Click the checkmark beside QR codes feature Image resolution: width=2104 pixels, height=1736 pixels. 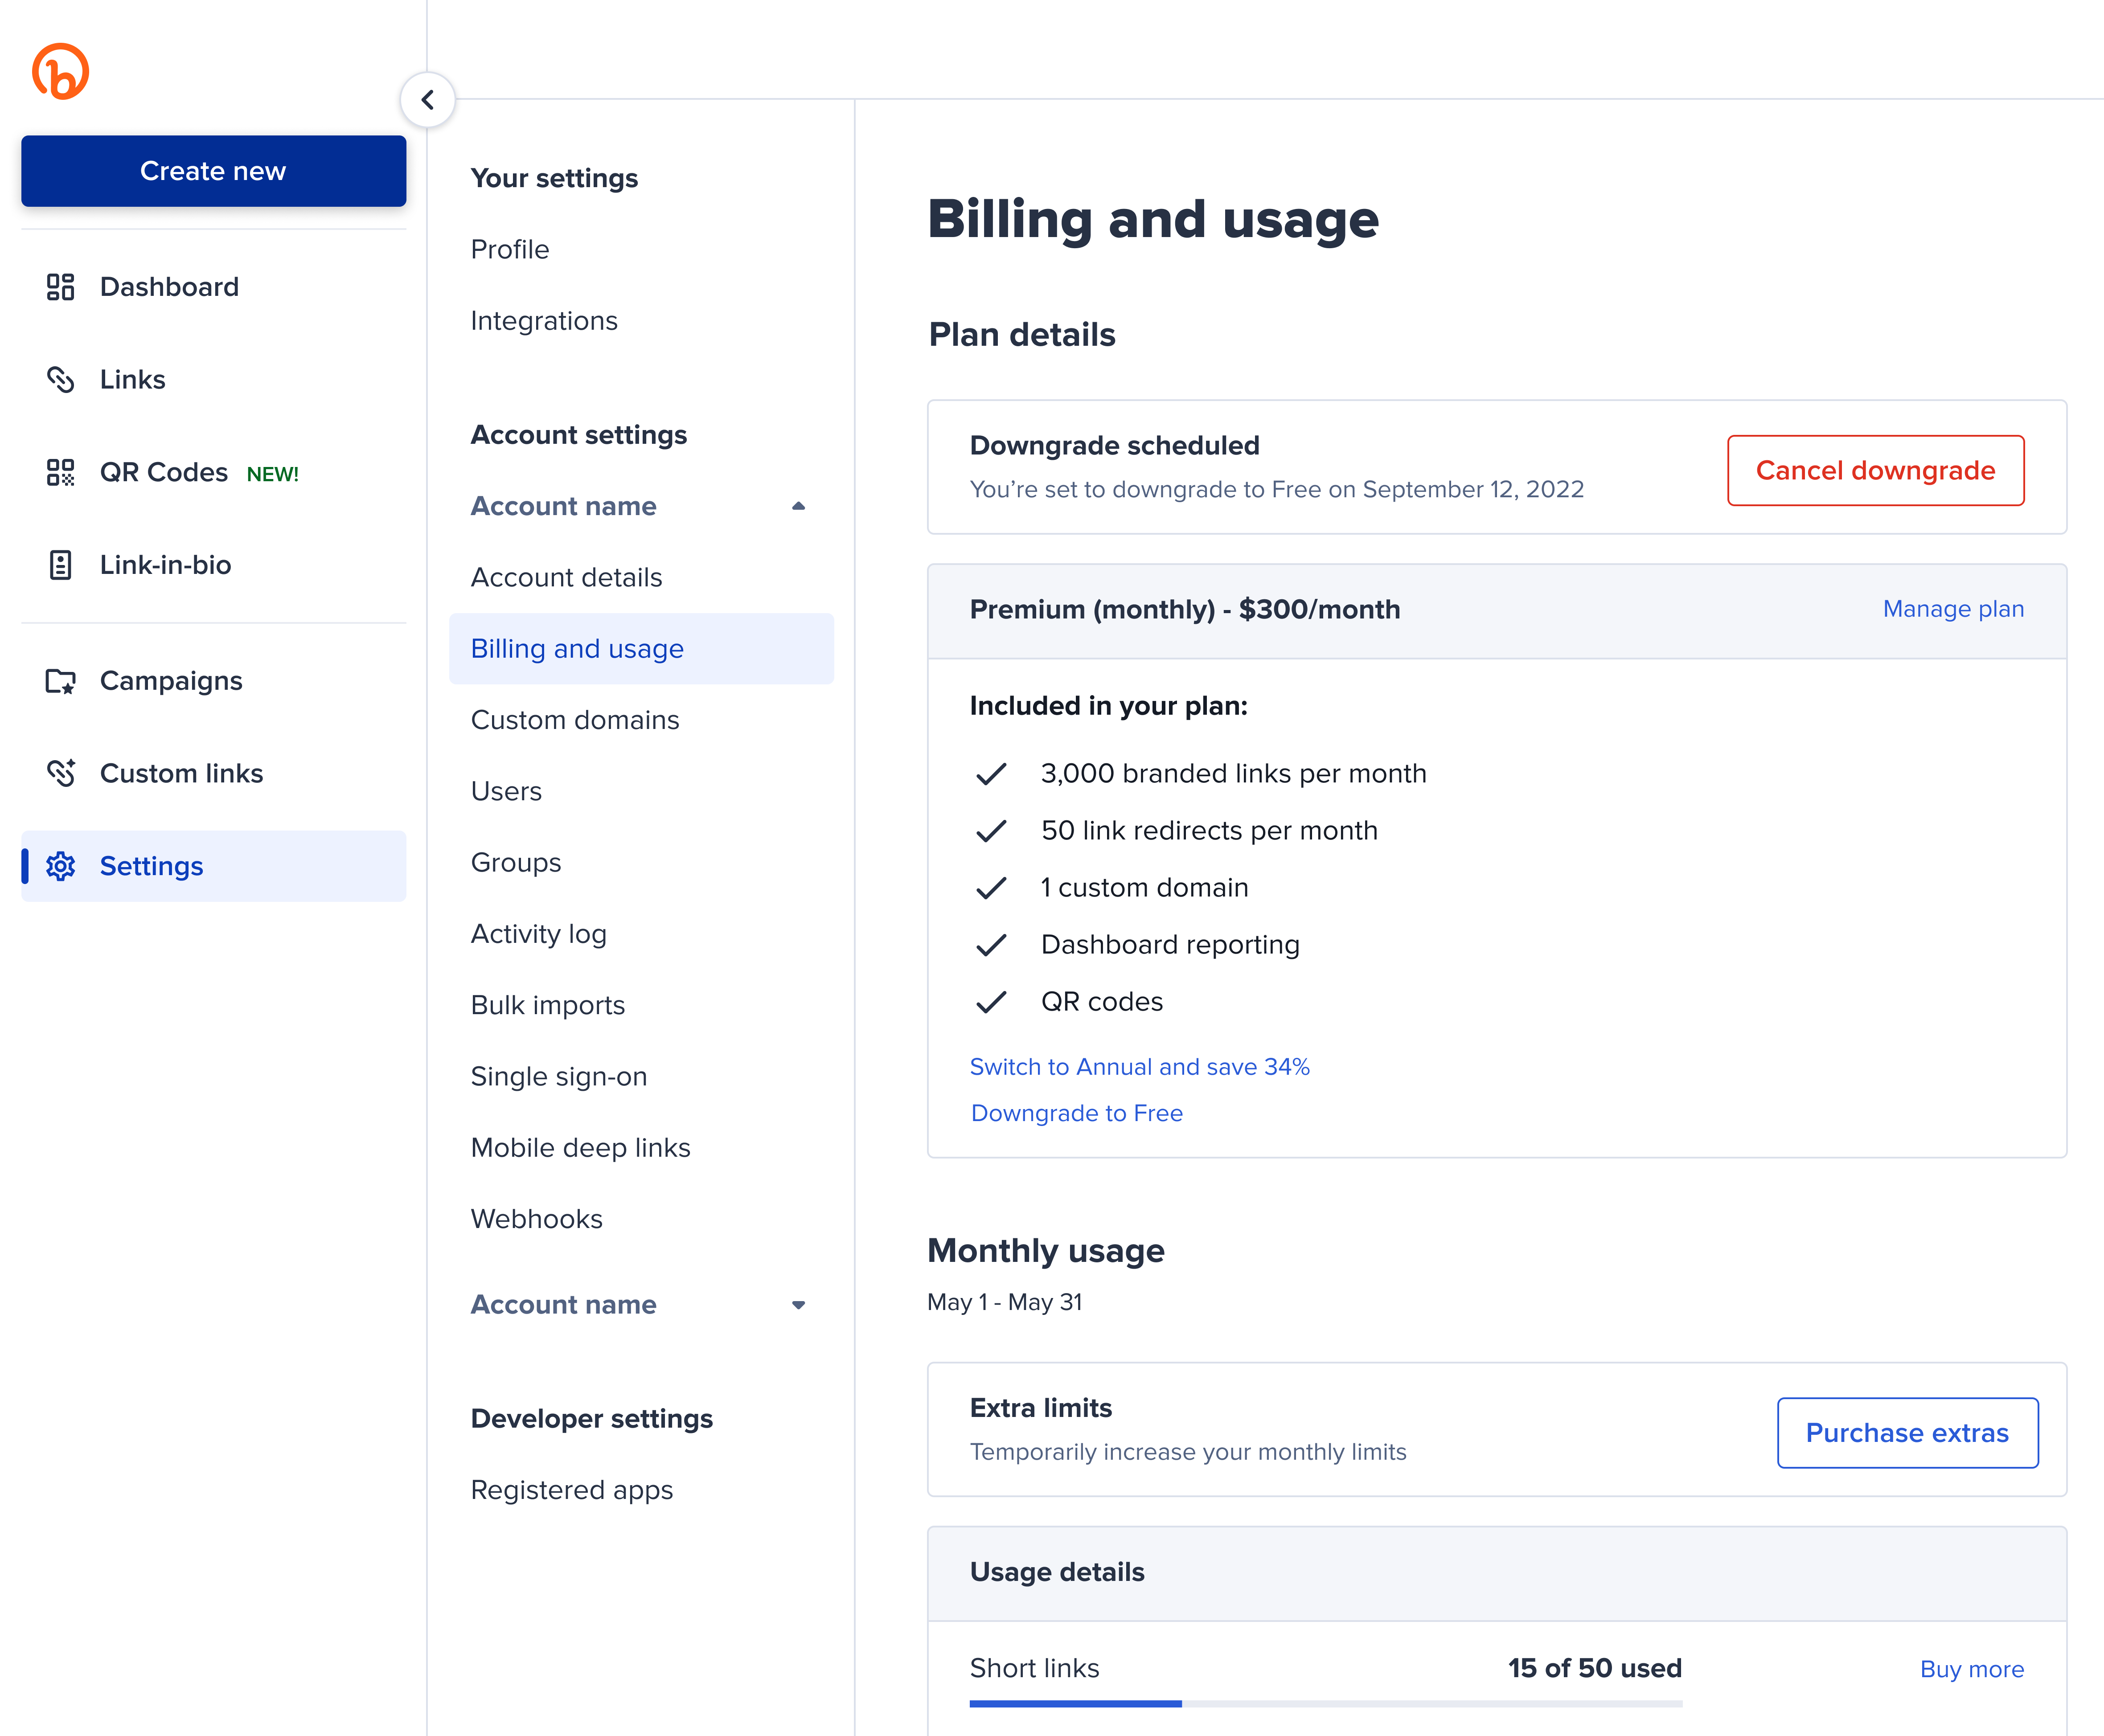(991, 1002)
